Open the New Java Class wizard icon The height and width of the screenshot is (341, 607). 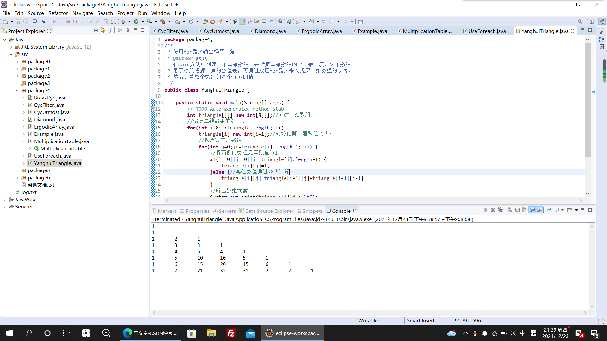coord(191,21)
